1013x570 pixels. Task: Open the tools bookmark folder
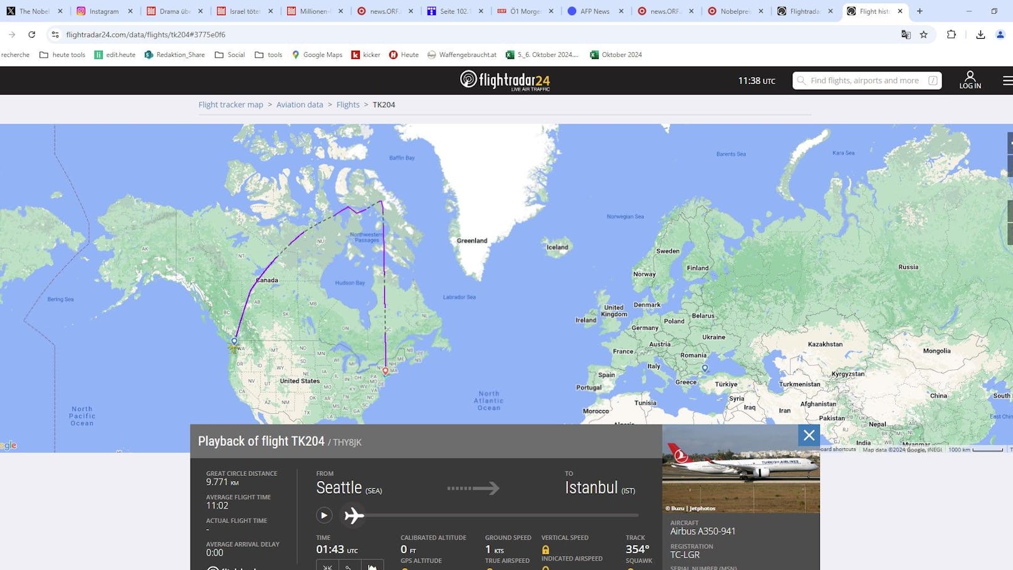[x=268, y=55]
